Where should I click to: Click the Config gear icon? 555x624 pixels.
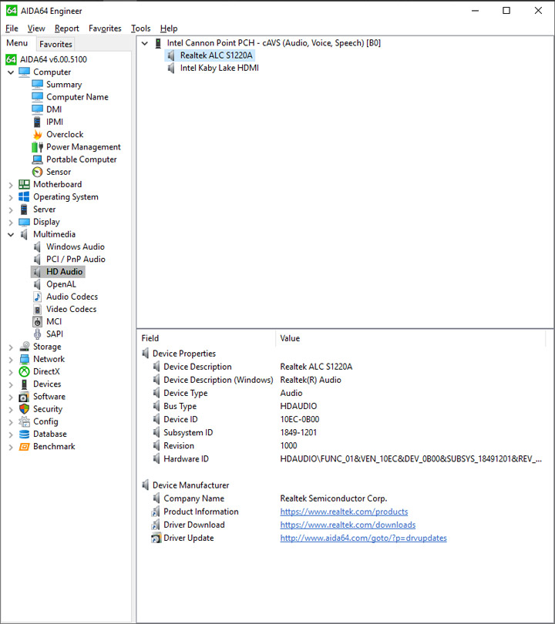pyautogui.click(x=25, y=421)
